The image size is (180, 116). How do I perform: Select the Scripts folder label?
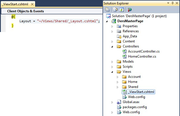coord(127,67)
